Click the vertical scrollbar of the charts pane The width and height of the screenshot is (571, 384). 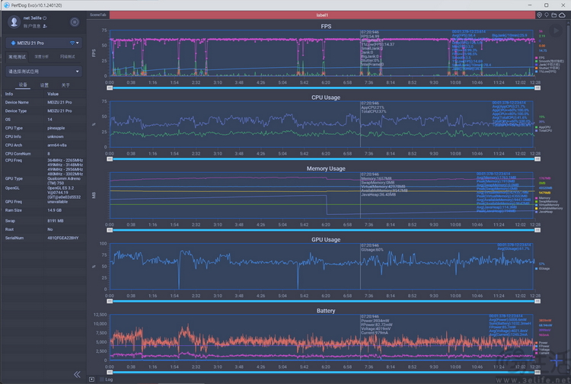click(x=569, y=197)
